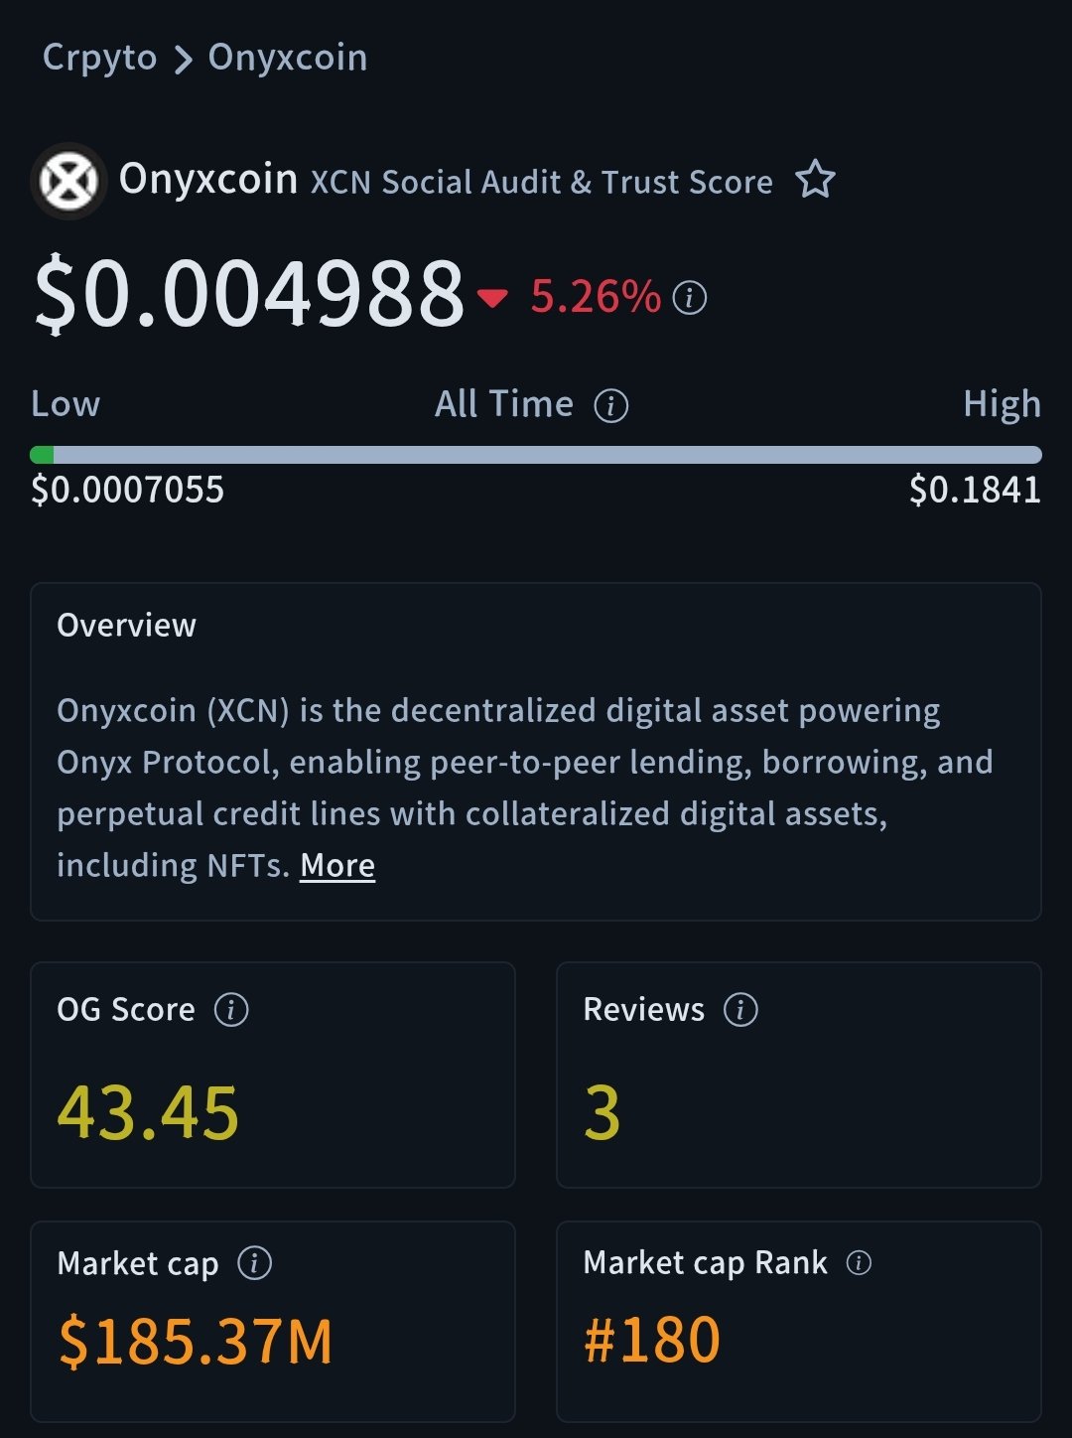The image size is (1072, 1438).
Task: Select the OG Score value 43.45
Action: pyautogui.click(x=148, y=1113)
